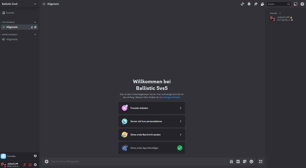The width and height of the screenshot is (306, 168).
Task: Click the Willkommen bei Ballistic 5vs5 heading
Action: pyautogui.click(x=152, y=85)
